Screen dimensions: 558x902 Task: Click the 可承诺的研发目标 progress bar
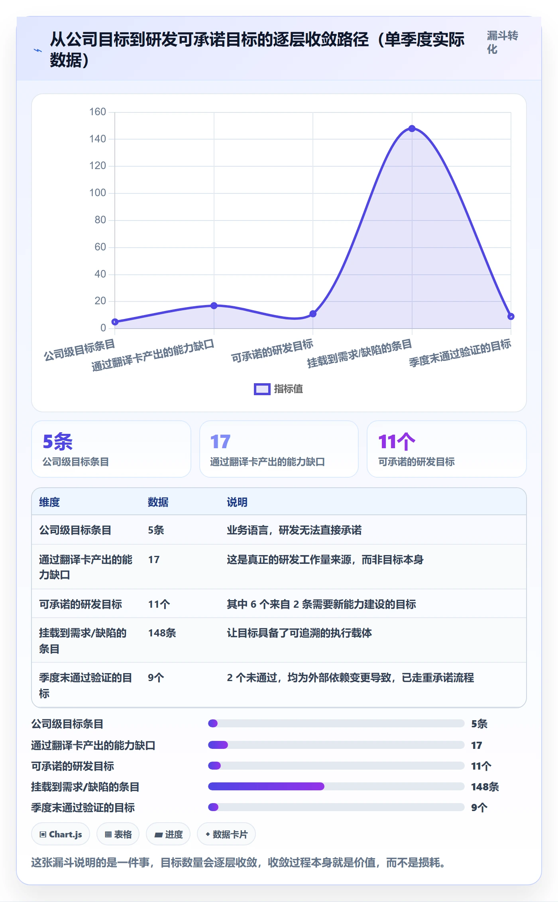[x=336, y=766]
